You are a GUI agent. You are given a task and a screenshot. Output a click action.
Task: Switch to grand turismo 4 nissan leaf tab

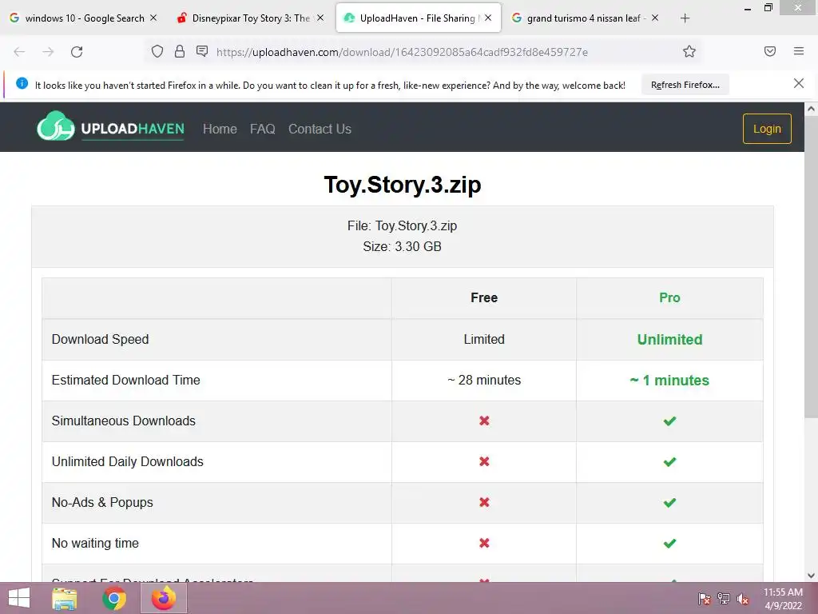[586, 18]
